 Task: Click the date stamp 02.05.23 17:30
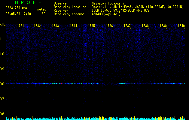point(18,14)
